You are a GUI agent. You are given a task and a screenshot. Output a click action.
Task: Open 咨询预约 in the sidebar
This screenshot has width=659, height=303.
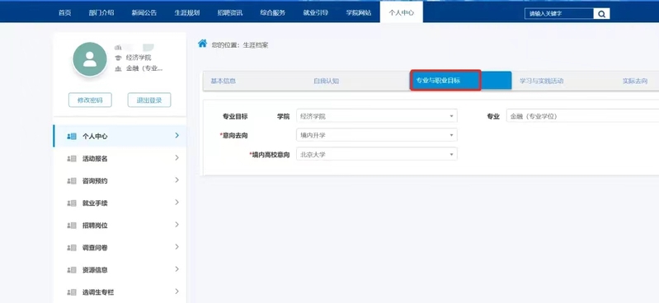click(120, 181)
